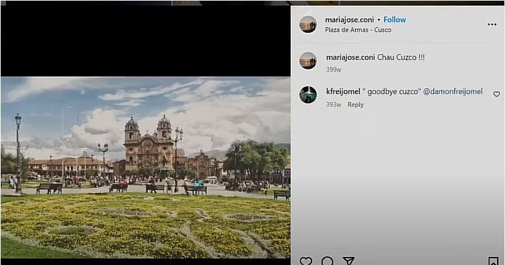505x265 pixels.
Task: Open Plaza de Armas - Cusco location
Action: (x=358, y=29)
